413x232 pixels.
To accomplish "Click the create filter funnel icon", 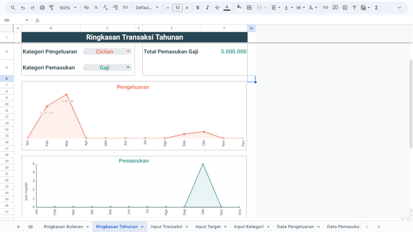I will click(354, 8).
